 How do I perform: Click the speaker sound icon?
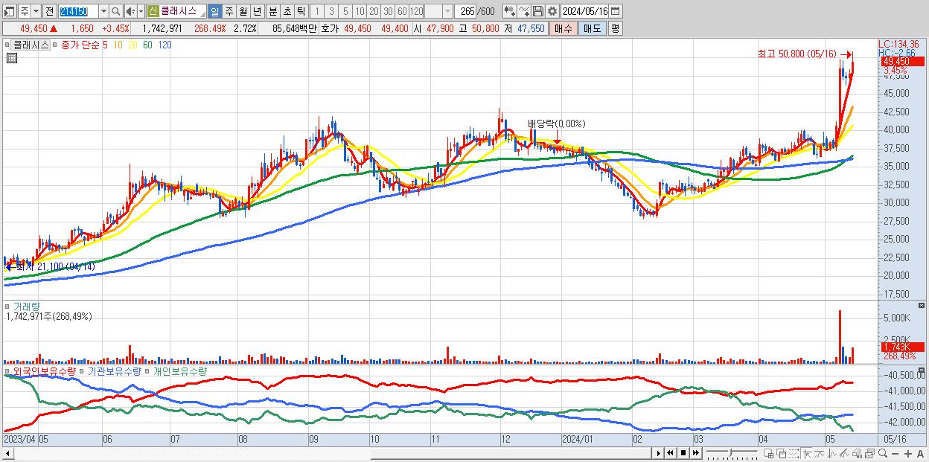click(130, 11)
